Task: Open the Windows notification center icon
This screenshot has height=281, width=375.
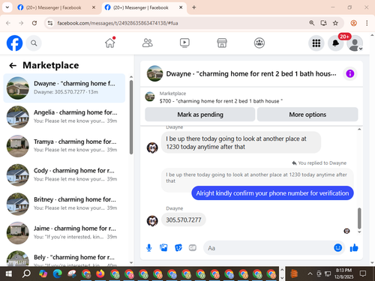Action: click(363, 274)
